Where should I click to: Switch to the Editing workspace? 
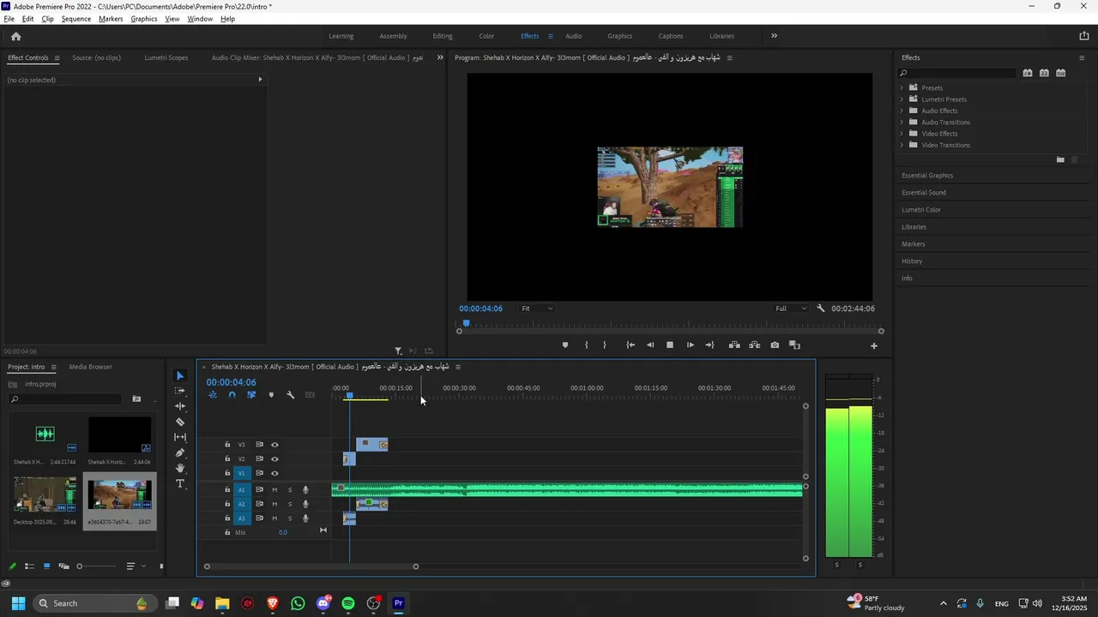[x=443, y=36]
